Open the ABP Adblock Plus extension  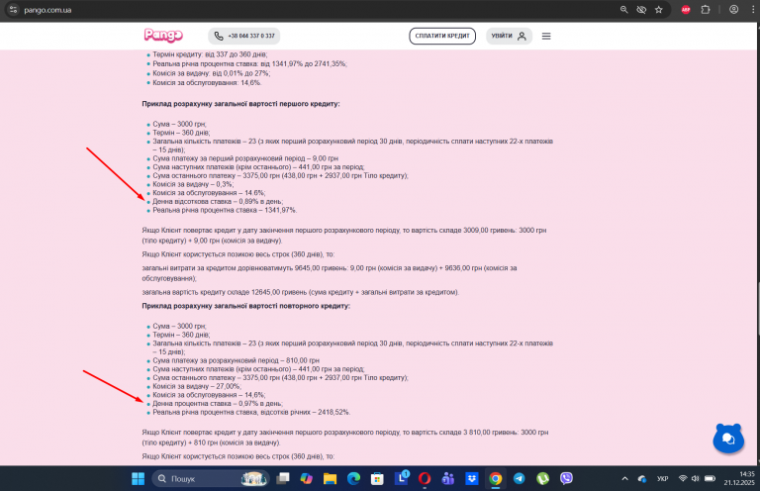point(686,10)
